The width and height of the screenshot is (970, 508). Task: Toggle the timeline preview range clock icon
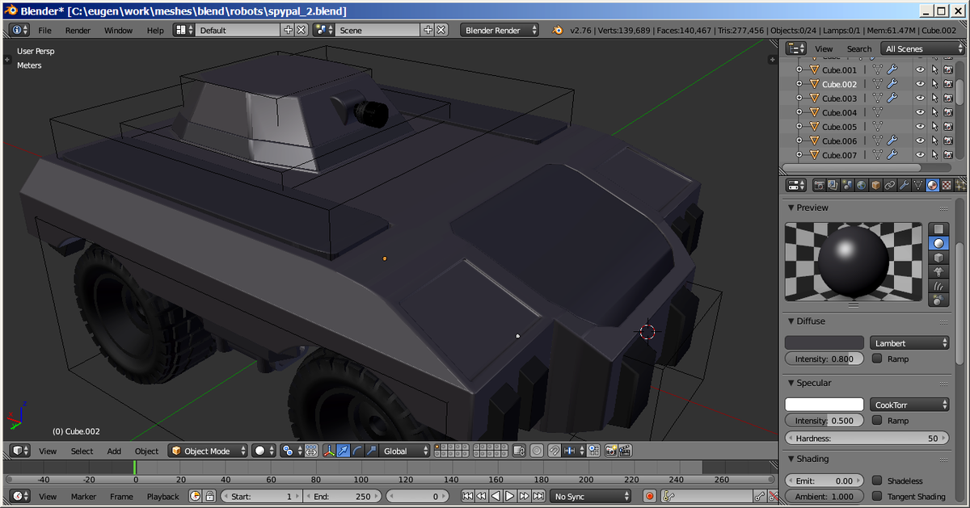pos(195,496)
